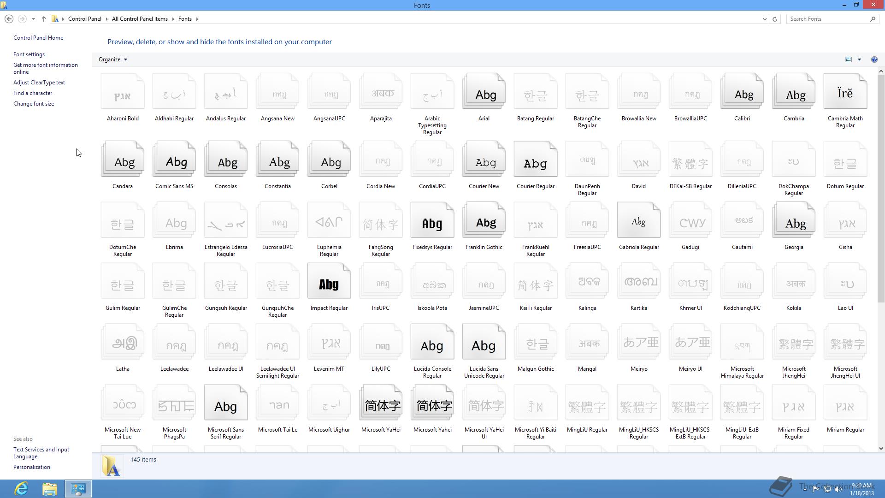
Task: Open Internet Explorer from the taskbar
Action: [x=21, y=489]
